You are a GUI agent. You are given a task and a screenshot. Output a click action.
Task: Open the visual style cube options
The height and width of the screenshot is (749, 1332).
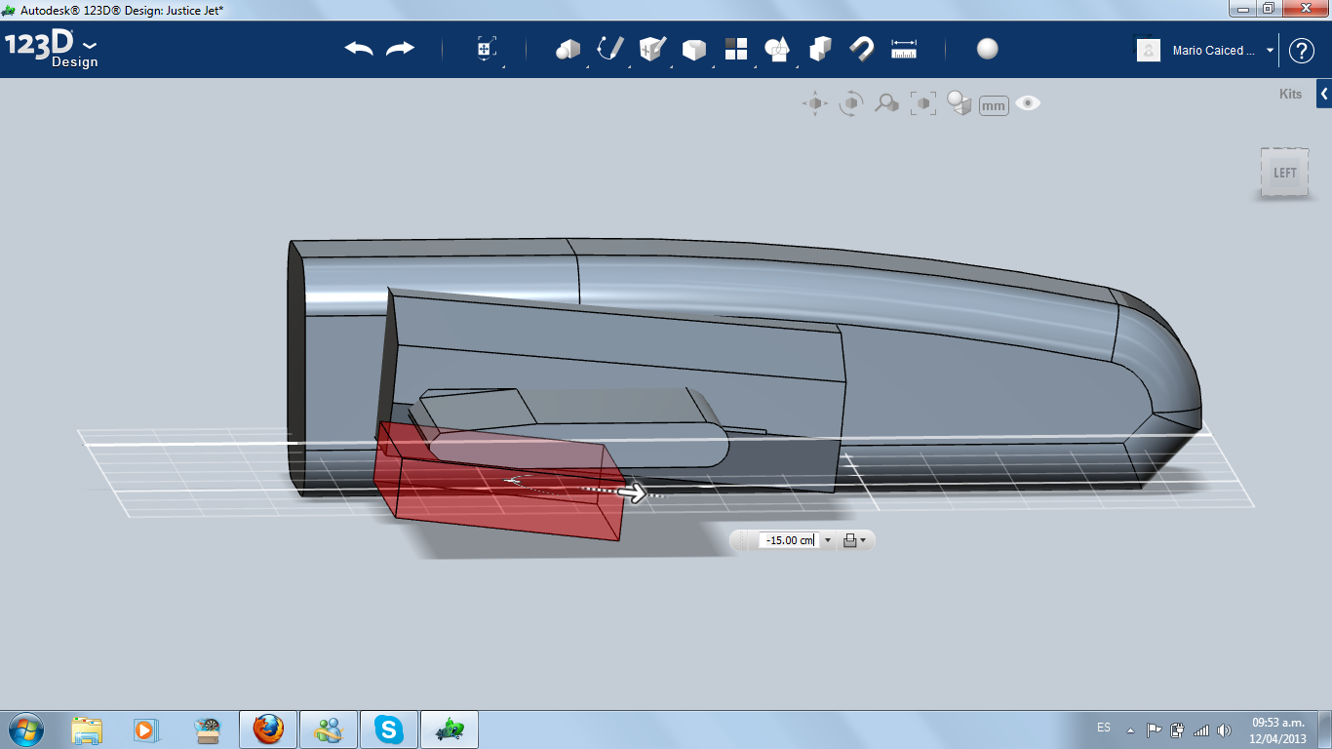tap(960, 103)
